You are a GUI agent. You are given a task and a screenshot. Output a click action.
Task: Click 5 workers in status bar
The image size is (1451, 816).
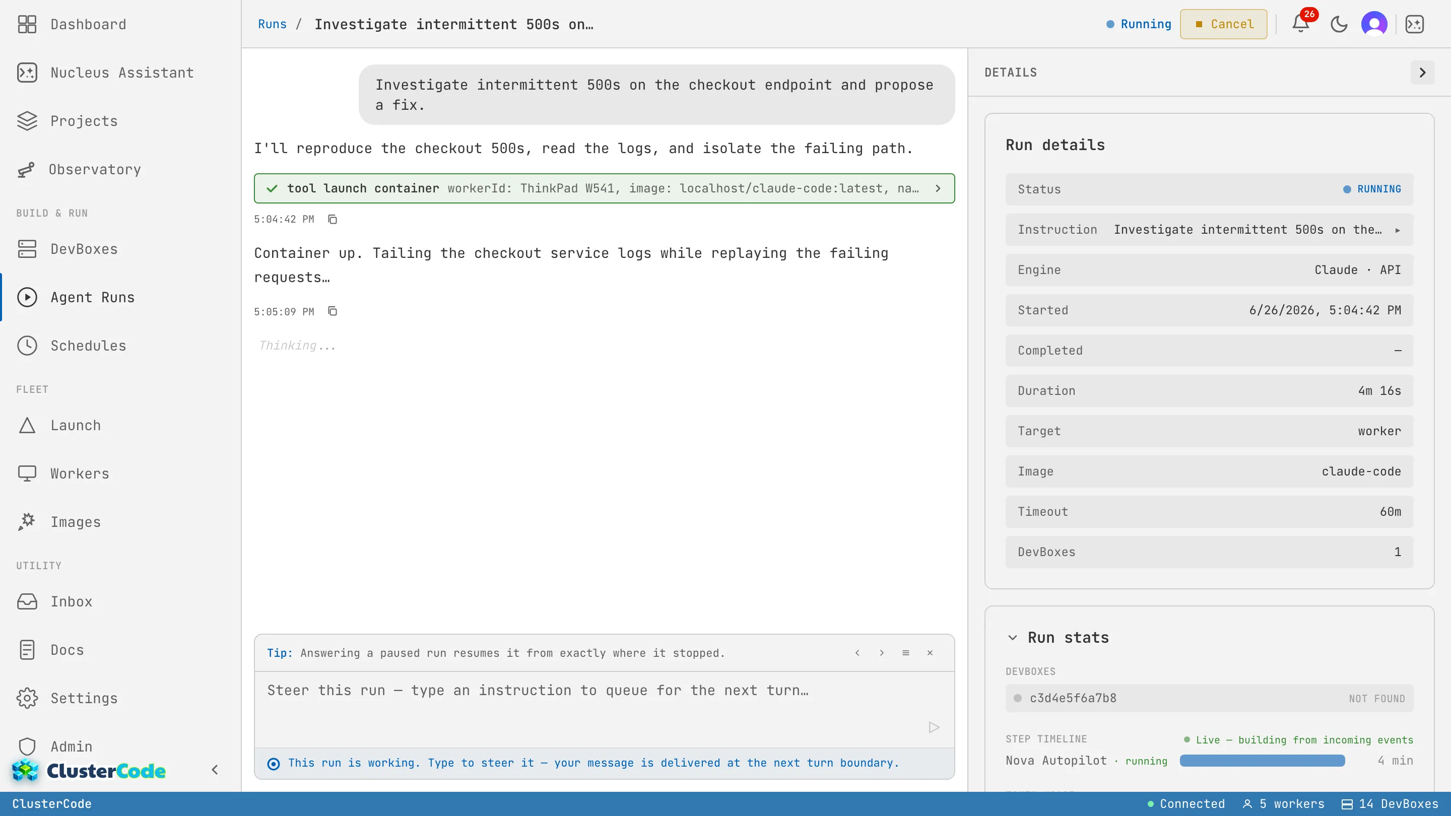click(1284, 804)
